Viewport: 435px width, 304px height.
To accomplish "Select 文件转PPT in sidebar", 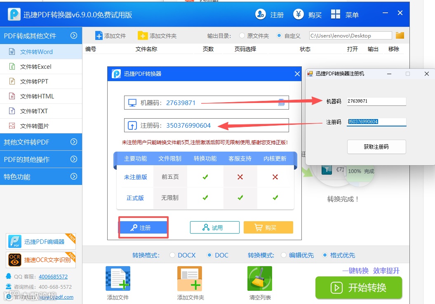I will pos(41,82).
